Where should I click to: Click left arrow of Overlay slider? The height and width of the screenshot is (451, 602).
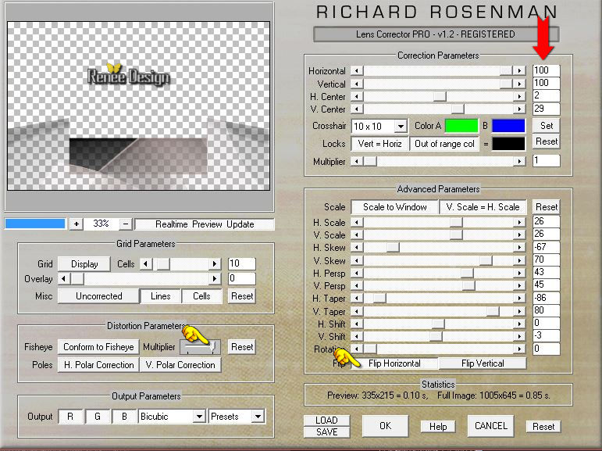(64, 278)
